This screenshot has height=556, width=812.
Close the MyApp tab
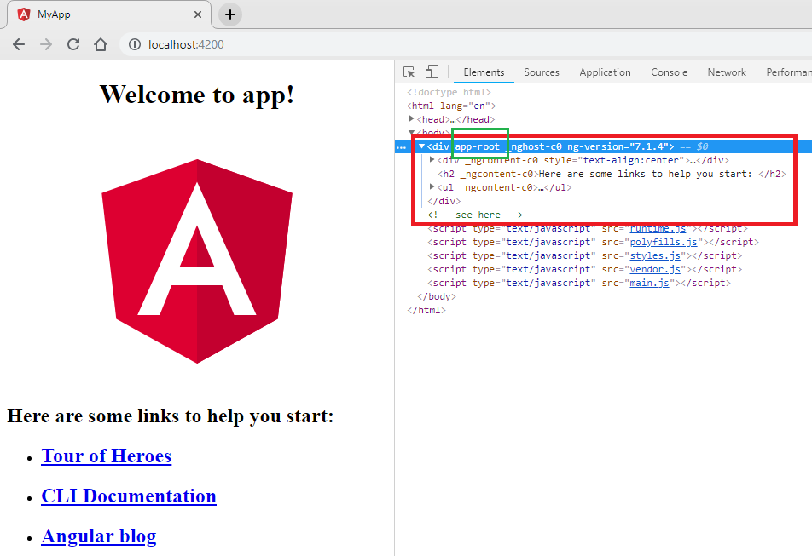197,14
